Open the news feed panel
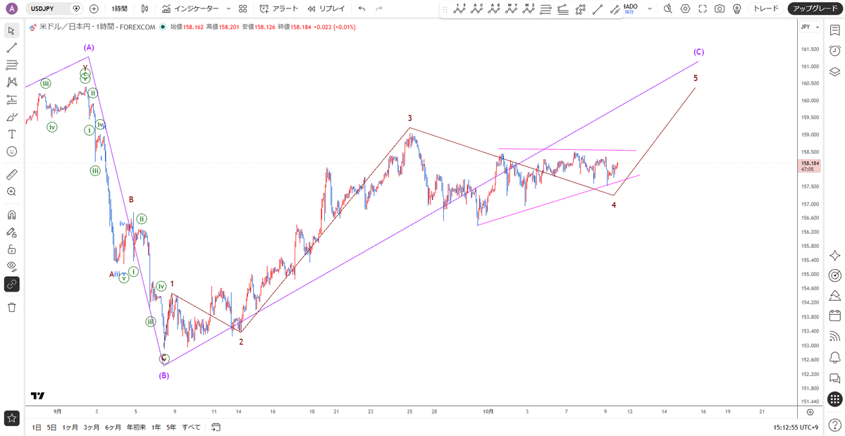Image resolution: width=845 pixels, height=436 pixels. (x=834, y=337)
